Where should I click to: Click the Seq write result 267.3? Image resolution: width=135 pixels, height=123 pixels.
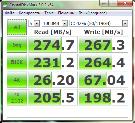pyautogui.click(x=104, y=45)
